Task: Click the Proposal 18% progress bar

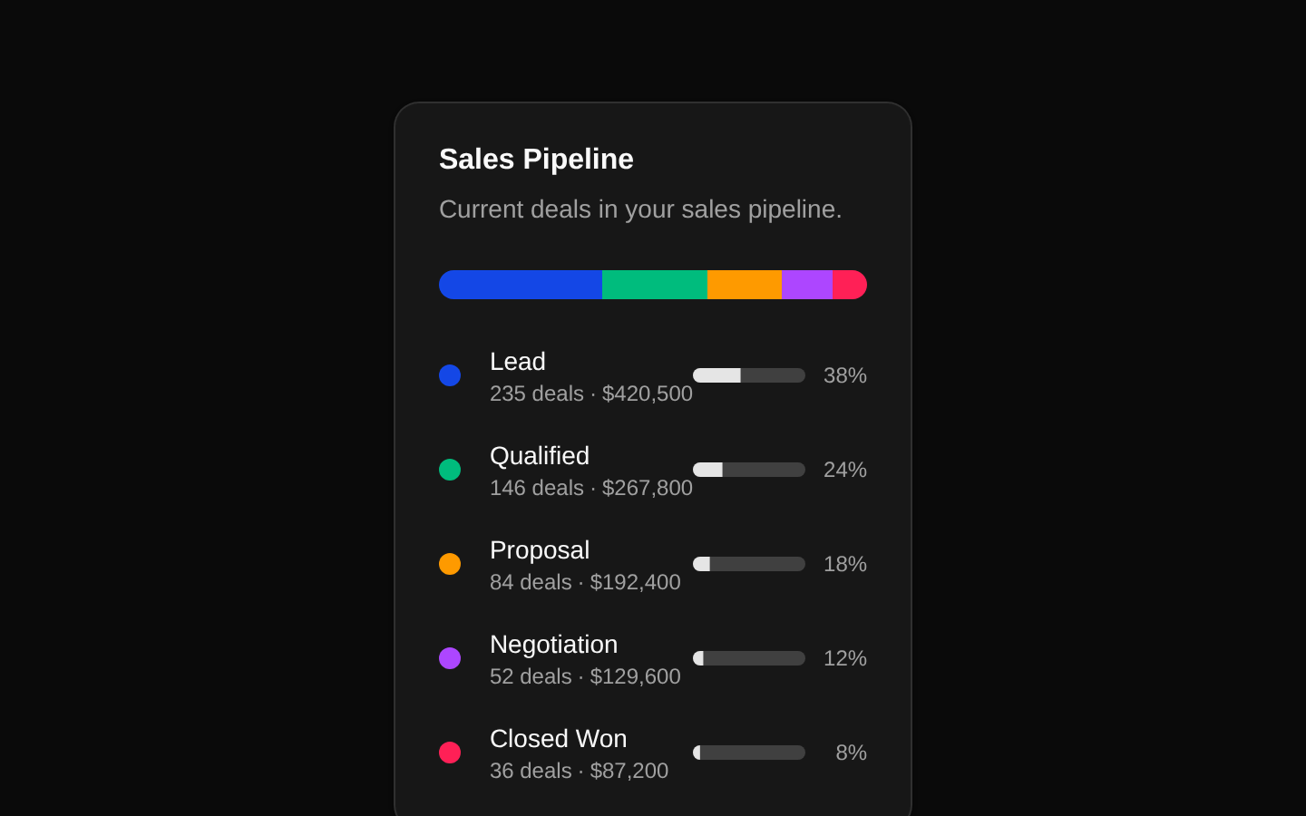Action: click(x=749, y=564)
